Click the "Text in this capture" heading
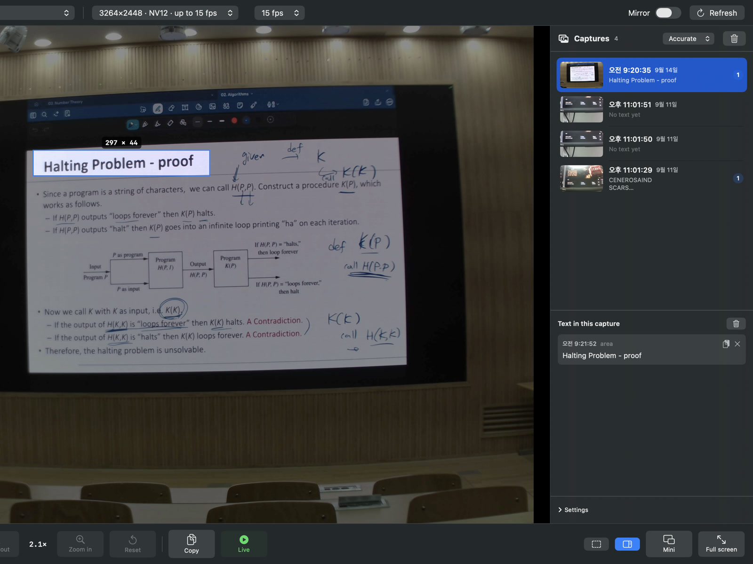Viewport: 753px width, 564px height. pyautogui.click(x=589, y=323)
